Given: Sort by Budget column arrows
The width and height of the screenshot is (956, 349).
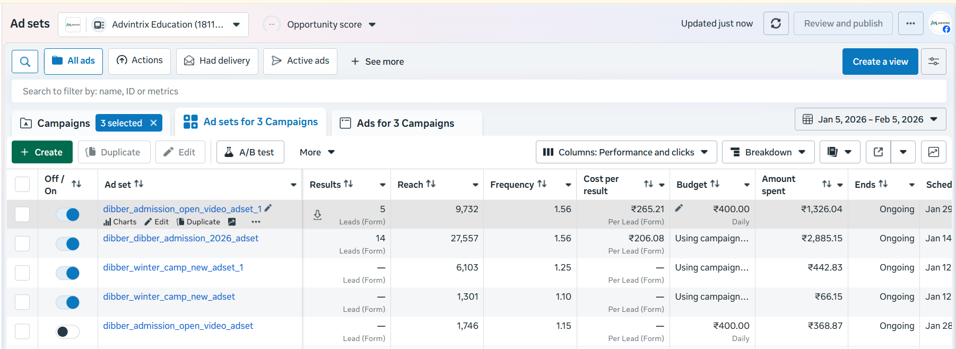Looking at the screenshot, I should click(x=715, y=184).
